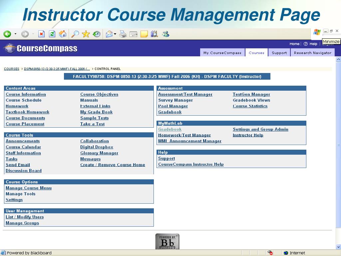
Task: Switch to the My CourseCompass tab
Action: (222, 53)
